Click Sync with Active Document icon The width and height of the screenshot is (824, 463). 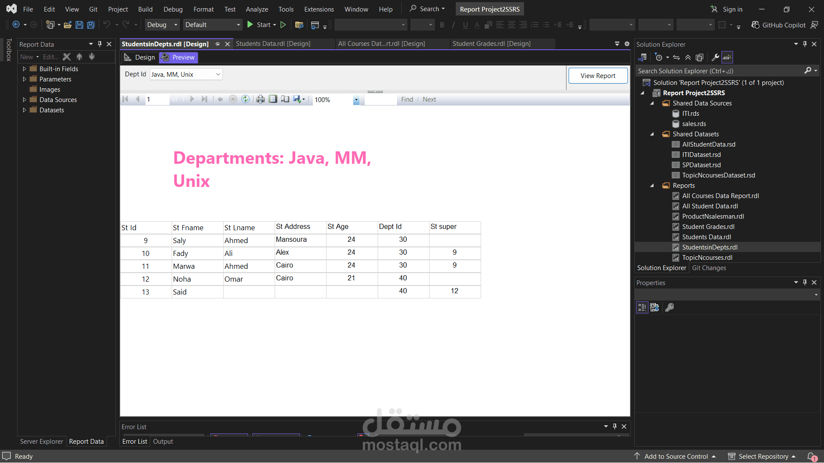(x=676, y=57)
